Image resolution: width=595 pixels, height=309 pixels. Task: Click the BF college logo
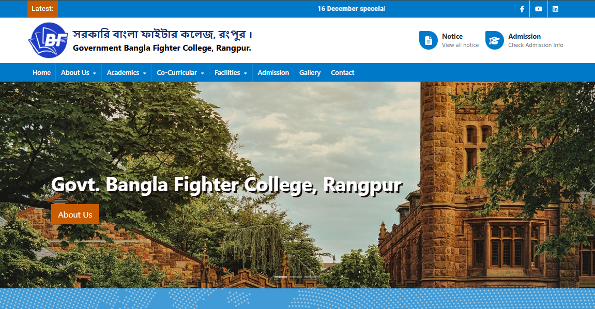[48, 40]
